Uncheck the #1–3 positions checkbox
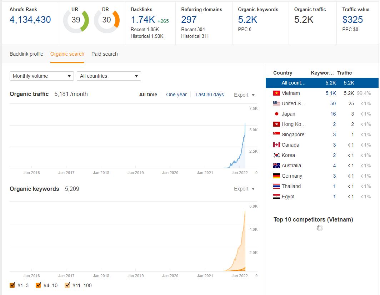 point(12,285)
